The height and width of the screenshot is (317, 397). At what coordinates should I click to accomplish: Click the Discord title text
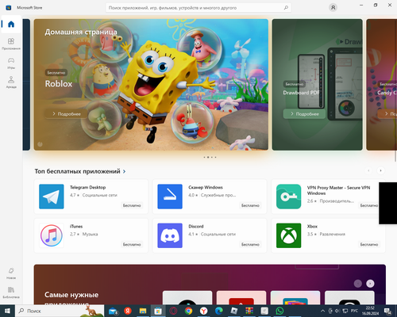196,227
